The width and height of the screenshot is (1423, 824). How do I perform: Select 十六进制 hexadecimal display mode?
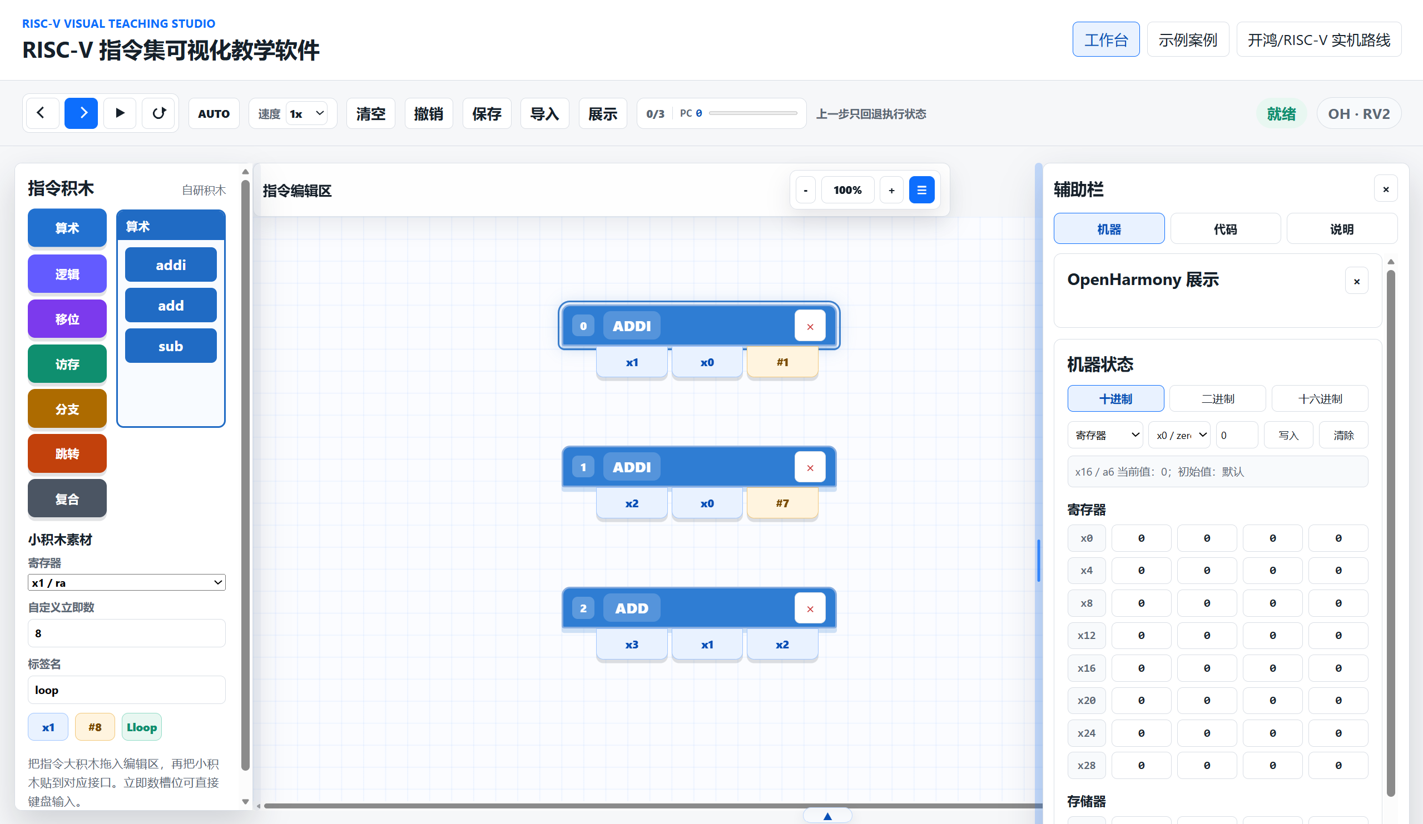1320,398
